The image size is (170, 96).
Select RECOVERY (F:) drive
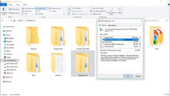tap(10, 70)
